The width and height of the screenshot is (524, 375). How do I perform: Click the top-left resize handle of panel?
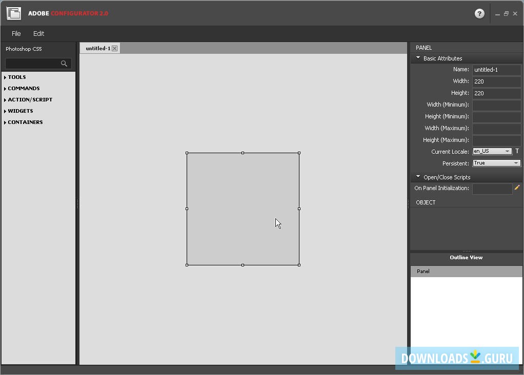click(x=187, y=153)
